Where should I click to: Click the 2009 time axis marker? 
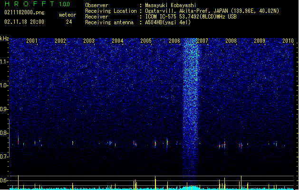pyautogui.click(x=260, y=41)
